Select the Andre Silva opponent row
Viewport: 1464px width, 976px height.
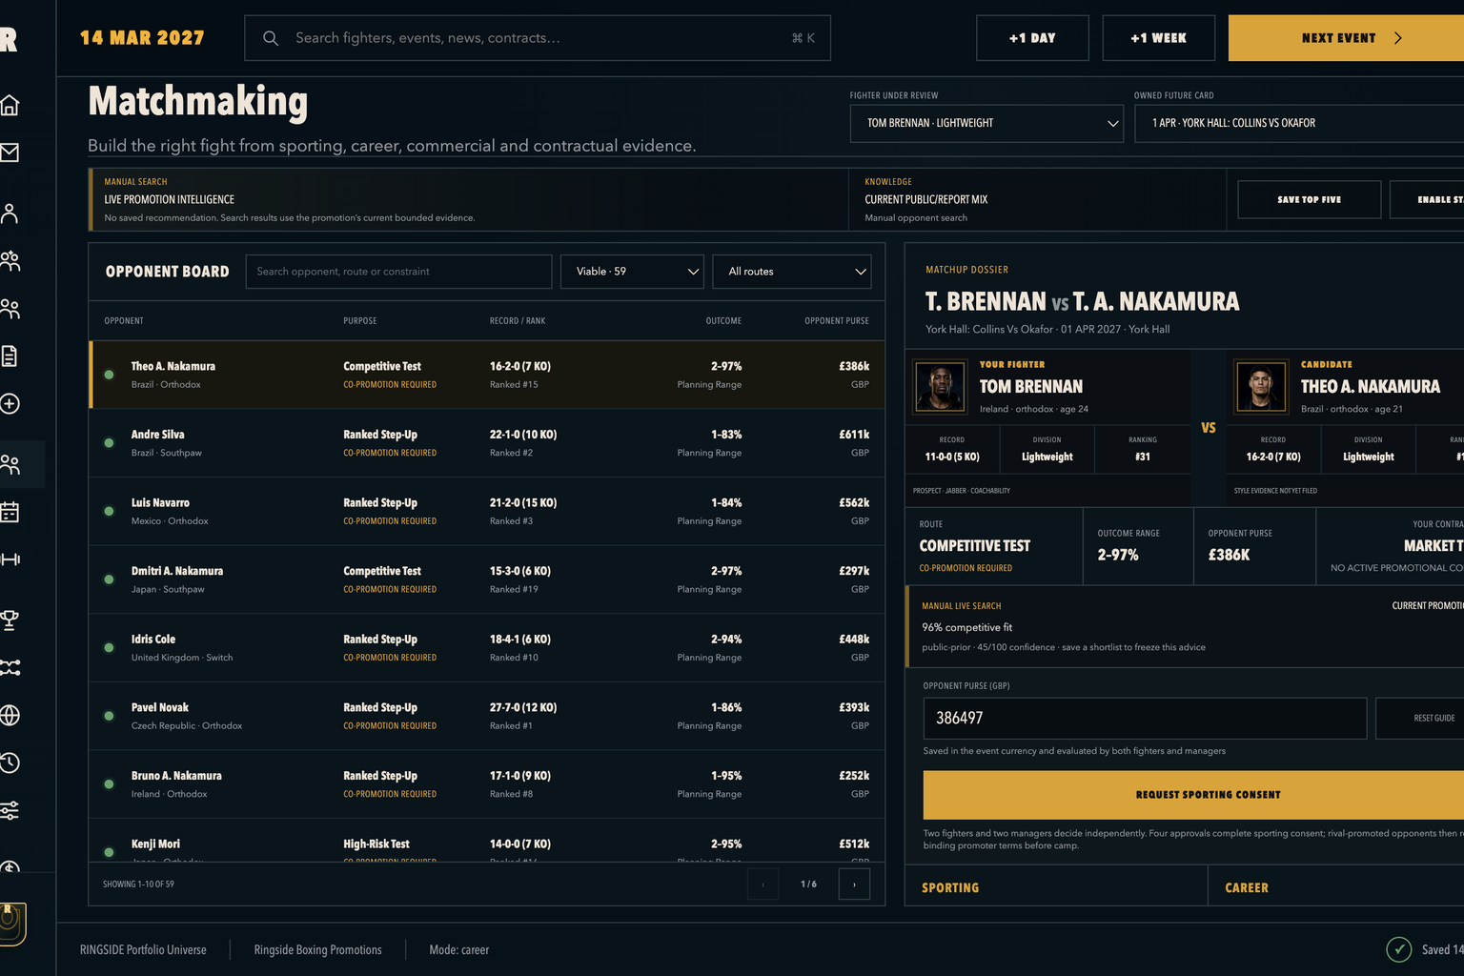tap(487, 443)
